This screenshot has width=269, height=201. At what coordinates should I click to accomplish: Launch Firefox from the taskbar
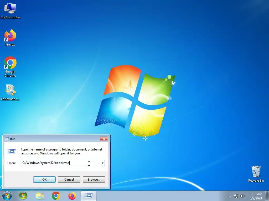point(72,196)
